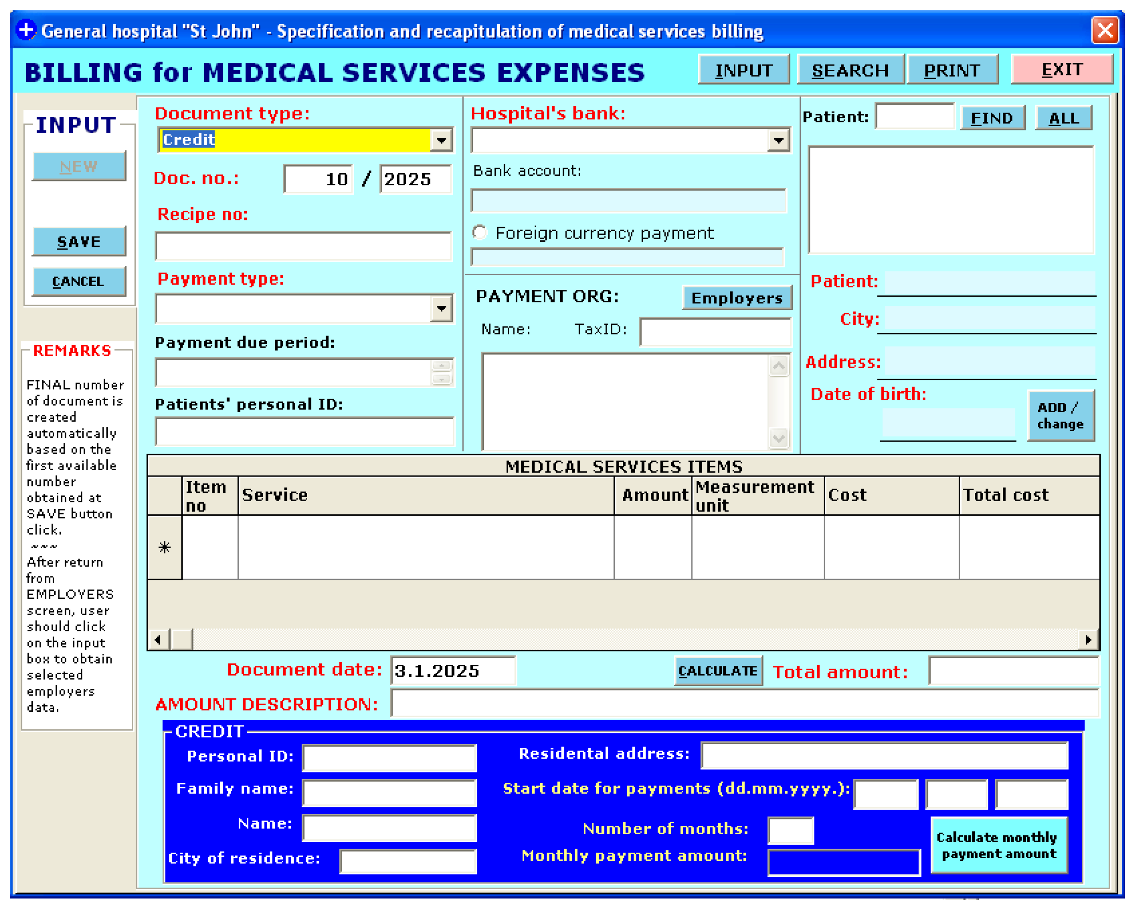Click the CALCULATE button
This screenshot has height=909, width=1133.
718,671
